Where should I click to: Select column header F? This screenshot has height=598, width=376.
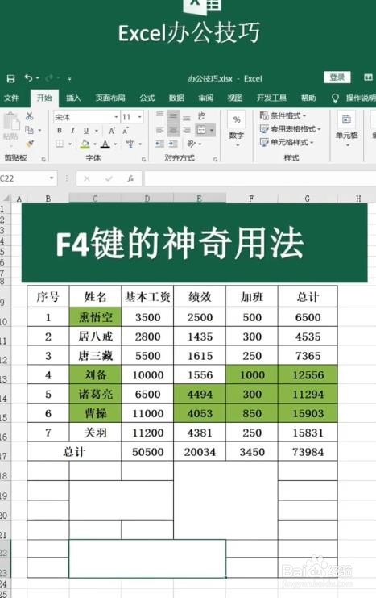click(251, 199)
